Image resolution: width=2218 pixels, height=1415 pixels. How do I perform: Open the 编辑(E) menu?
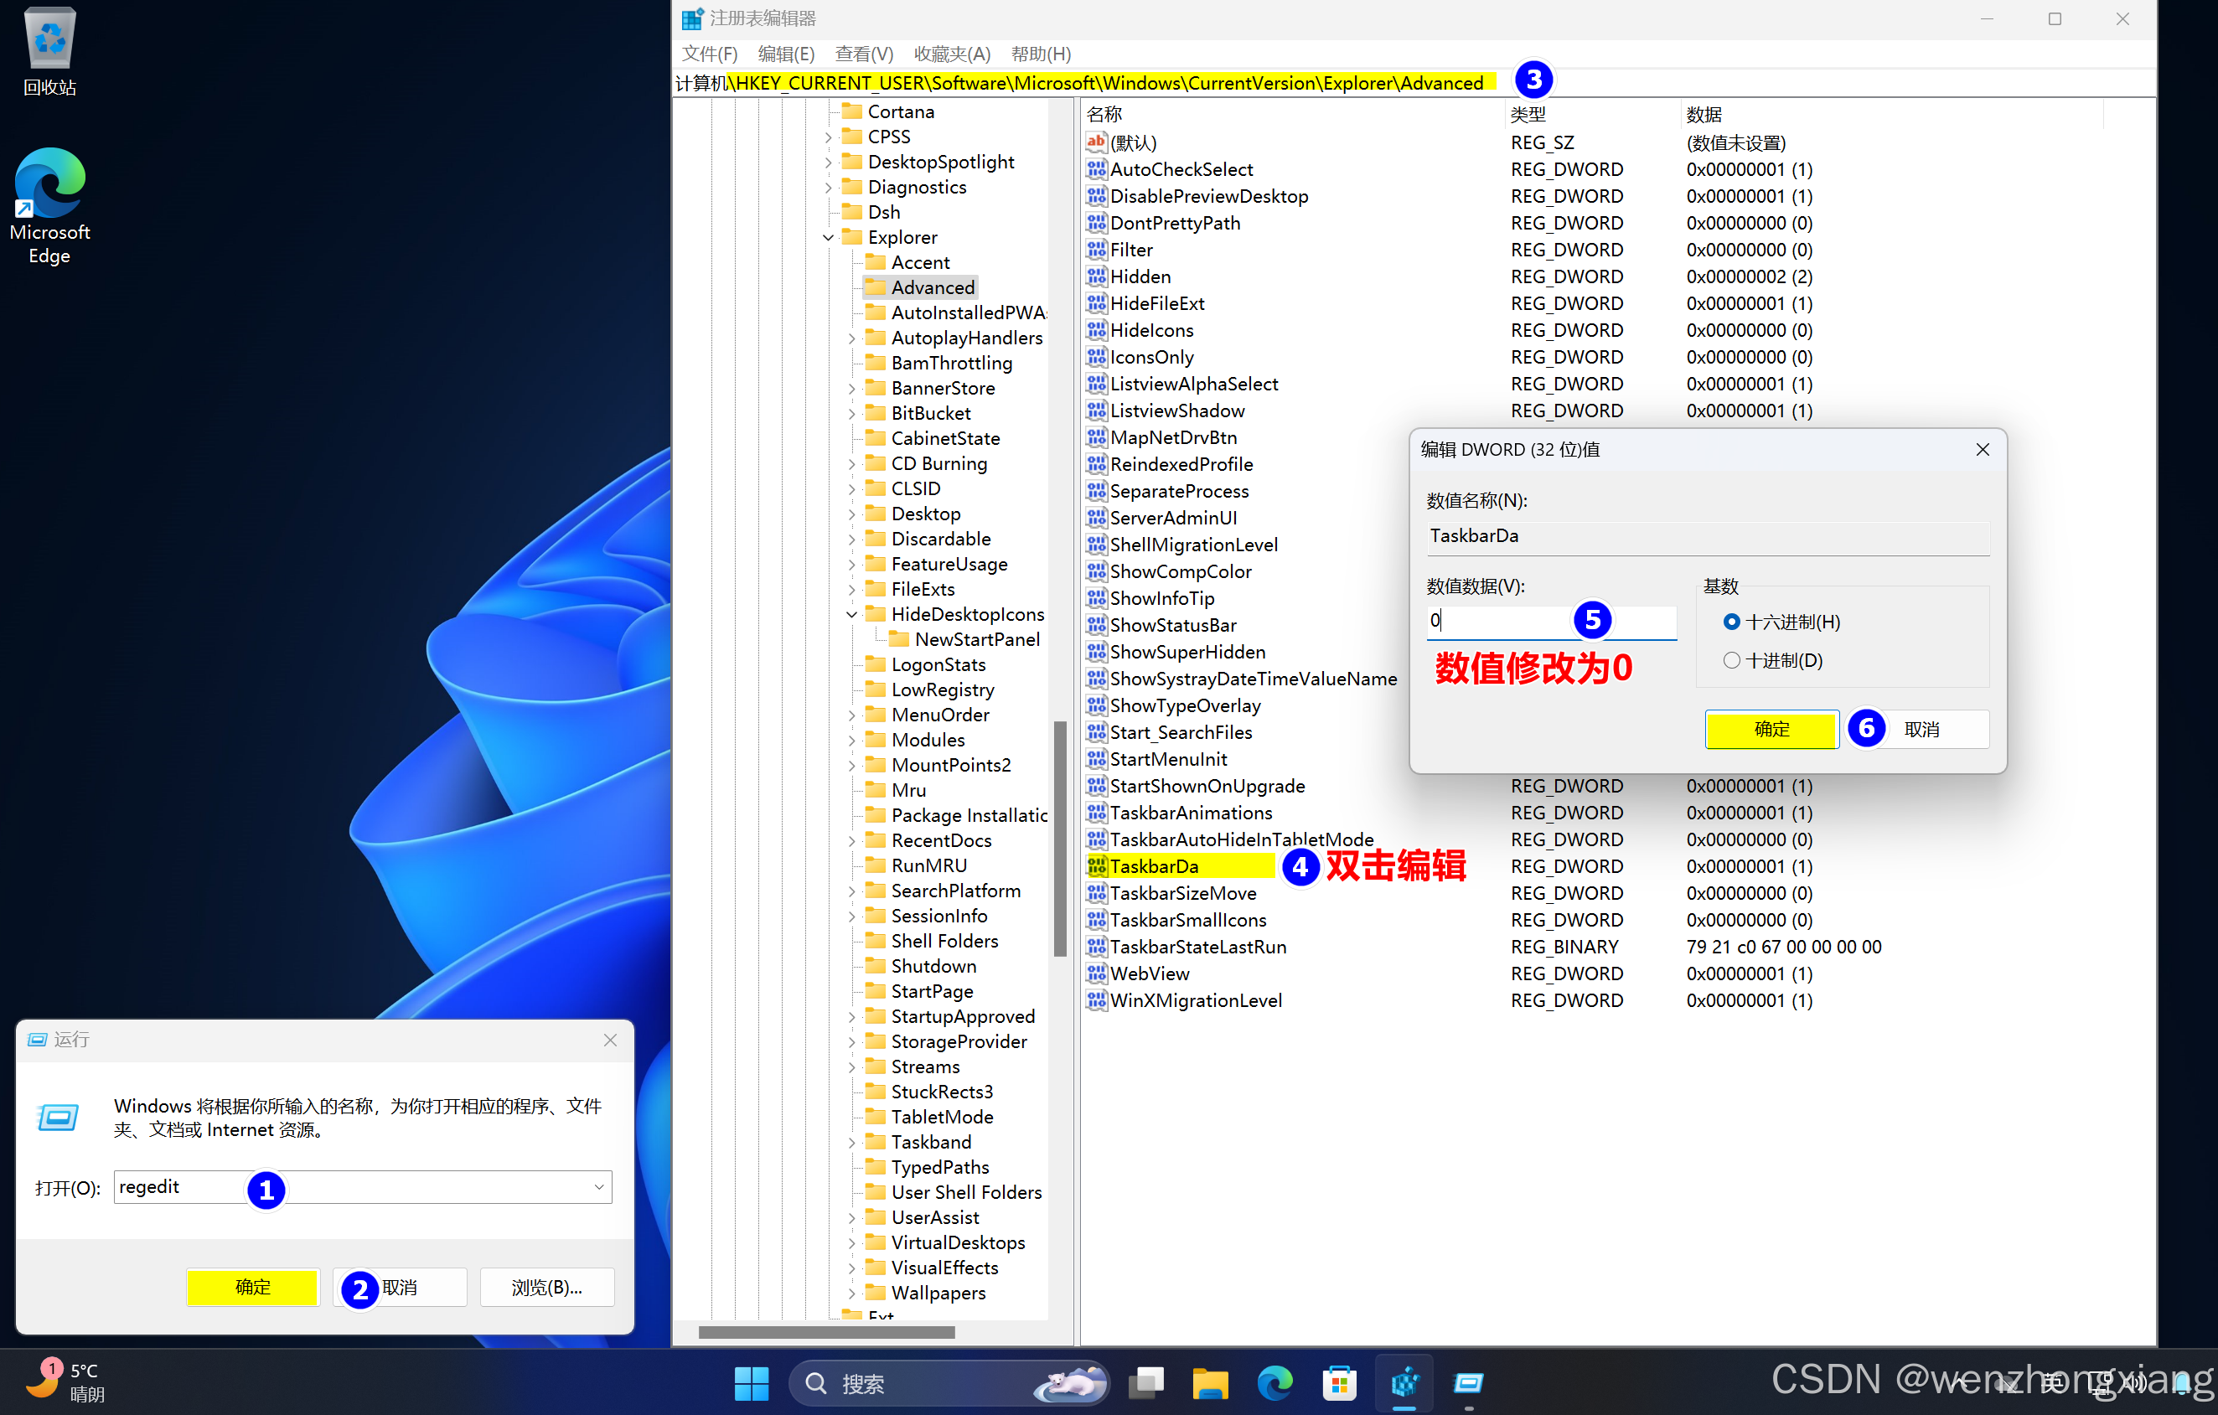785,54
